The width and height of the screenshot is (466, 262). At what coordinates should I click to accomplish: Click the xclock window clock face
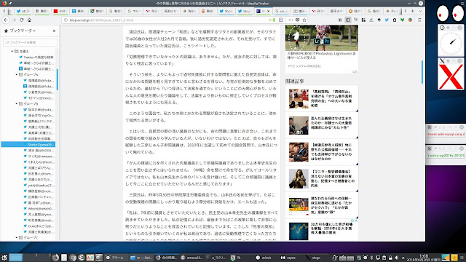coord(451,43)
